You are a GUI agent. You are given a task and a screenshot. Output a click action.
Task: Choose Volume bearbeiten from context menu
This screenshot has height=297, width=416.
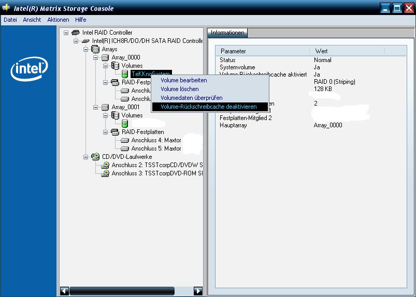tap(210, 80)
